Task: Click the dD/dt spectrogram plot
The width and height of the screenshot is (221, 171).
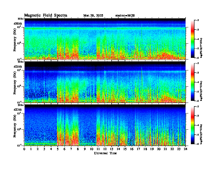Action: click(105, 82)
